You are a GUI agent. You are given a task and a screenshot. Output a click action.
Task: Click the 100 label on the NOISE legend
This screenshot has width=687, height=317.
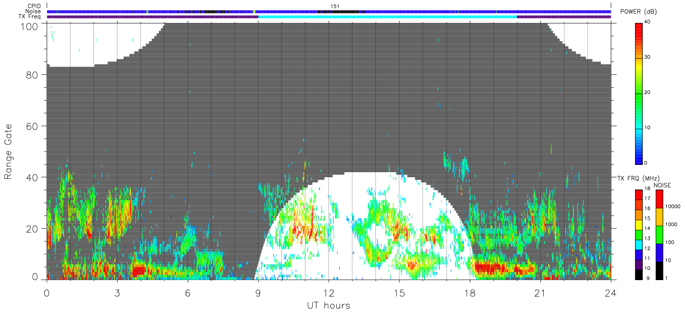[x=670, y=243]
